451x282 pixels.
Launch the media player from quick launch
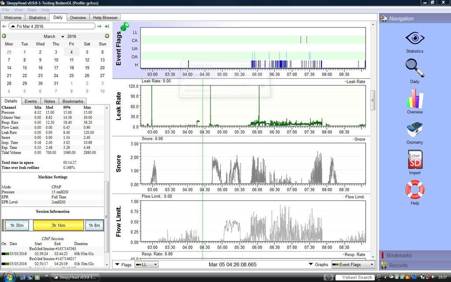click(37, 278)
